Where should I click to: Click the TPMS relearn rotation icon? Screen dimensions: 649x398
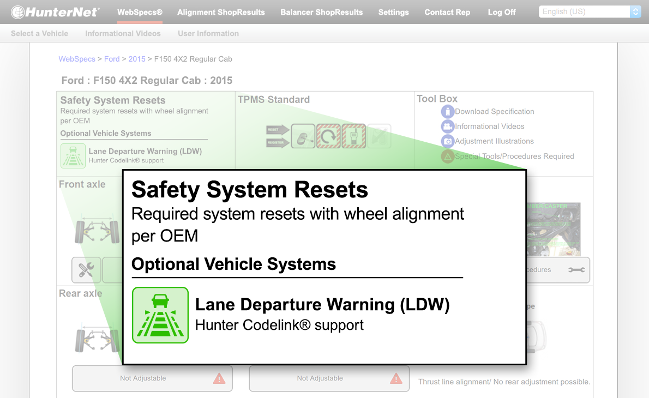coord(328,136)
